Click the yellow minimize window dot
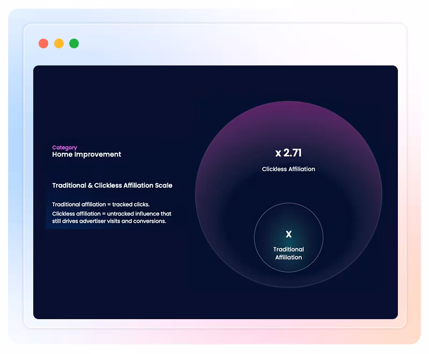 tap(59, 43)
